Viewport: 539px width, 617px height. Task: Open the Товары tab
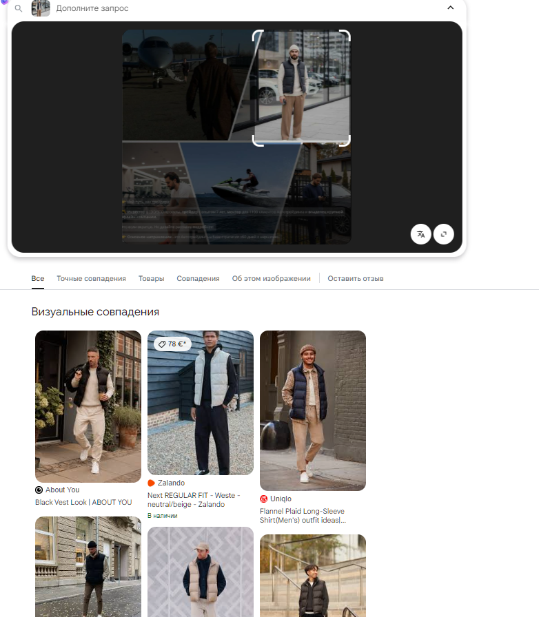[151, 279]
